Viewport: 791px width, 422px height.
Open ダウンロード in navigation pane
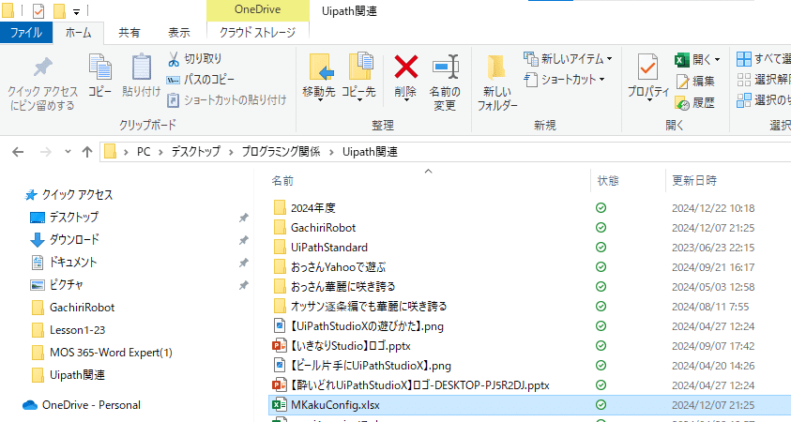[x=65, y=239]
